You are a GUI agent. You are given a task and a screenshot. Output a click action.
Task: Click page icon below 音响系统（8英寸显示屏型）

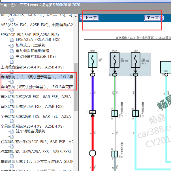click(x=12, y=92)
